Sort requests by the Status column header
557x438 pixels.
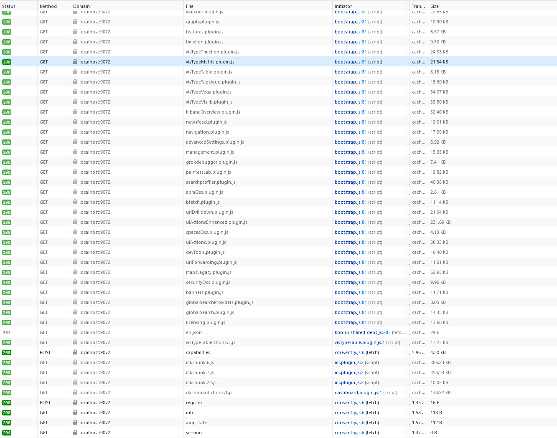[18, 6]
